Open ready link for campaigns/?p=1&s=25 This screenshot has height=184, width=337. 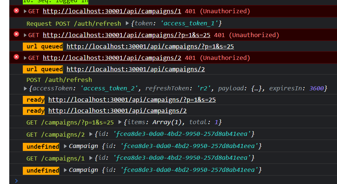pos(132,100)
